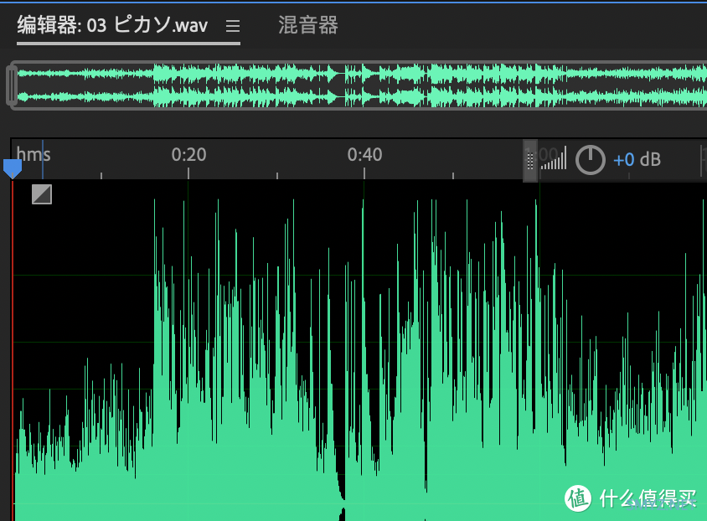Click the hms time format label
Screen dimensions: 707x521
click(x=34, y=155)
